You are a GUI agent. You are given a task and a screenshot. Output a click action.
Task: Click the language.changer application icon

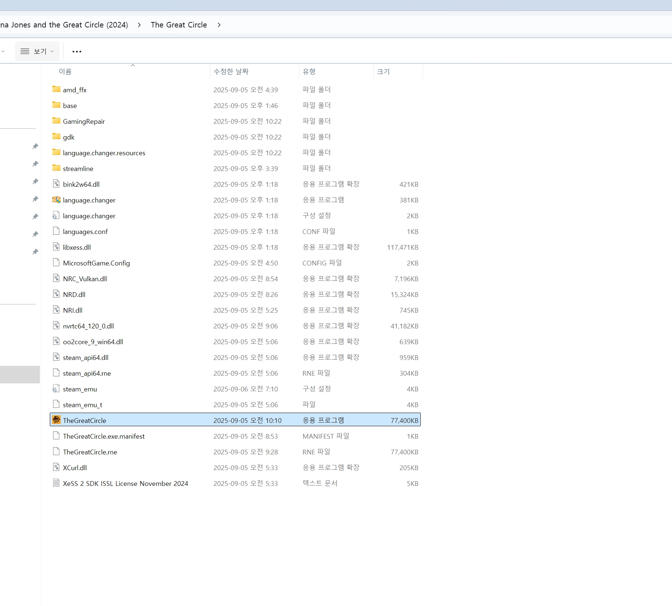click(56, 200)
